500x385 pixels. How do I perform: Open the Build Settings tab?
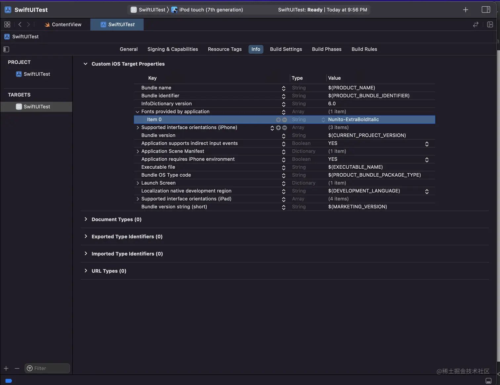pos(286,49)
